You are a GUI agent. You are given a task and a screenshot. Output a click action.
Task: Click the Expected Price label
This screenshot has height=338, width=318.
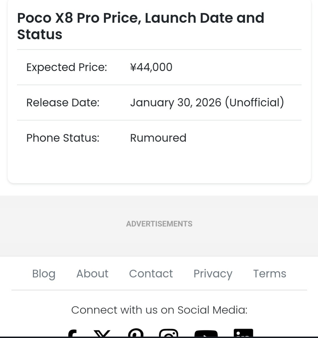(x=67, y=67)
